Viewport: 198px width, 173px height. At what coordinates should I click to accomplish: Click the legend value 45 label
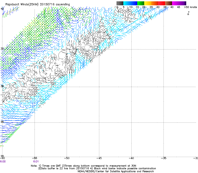pos(178,7)
